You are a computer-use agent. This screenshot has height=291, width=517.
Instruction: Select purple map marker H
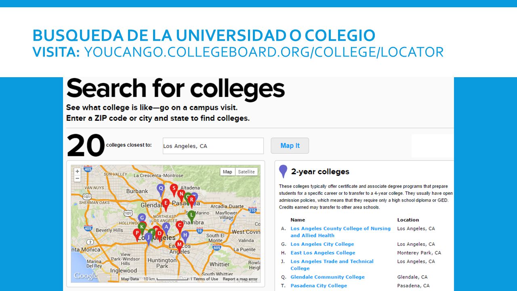pos(185,236)
